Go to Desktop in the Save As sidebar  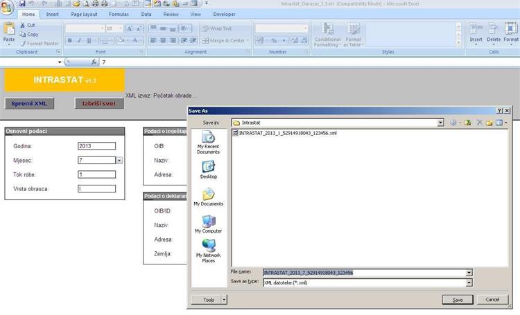tap(208, 169)
